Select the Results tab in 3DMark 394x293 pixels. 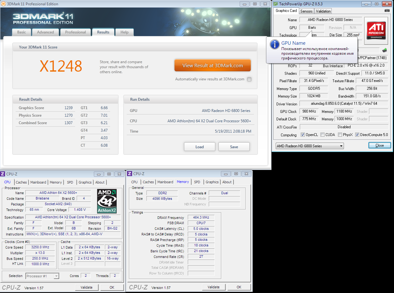[x=103, y=32]
